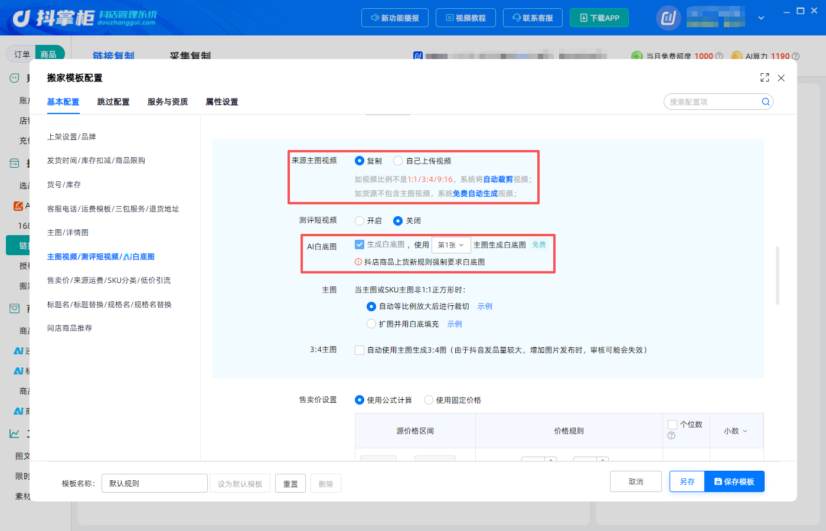The height and width of the screenshot is (531, 826).
Task: Open the 属性设置 tab
Action: (x=222, y=102)
